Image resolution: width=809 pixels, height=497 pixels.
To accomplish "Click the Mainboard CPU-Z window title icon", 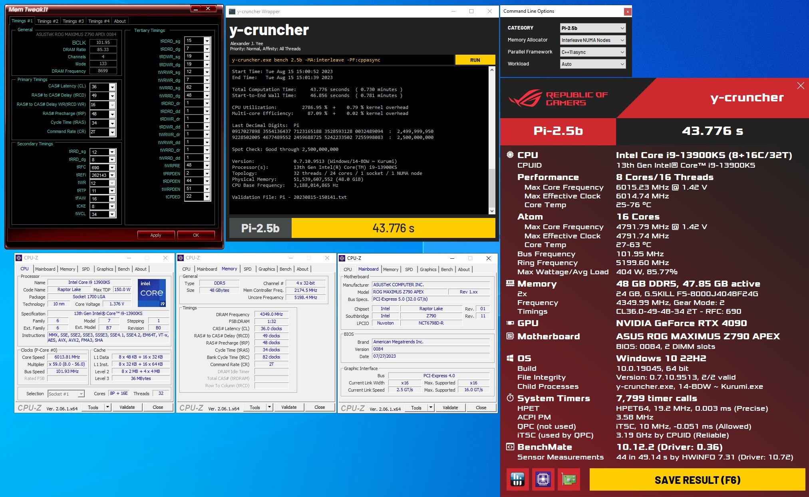I will [343, 258].
